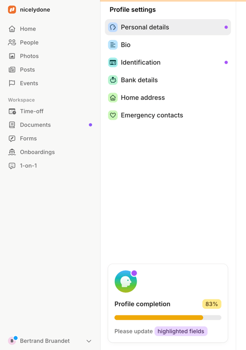Click the Home address green house icon
Viewport: 246px width, 350px height.
(113, 98)
